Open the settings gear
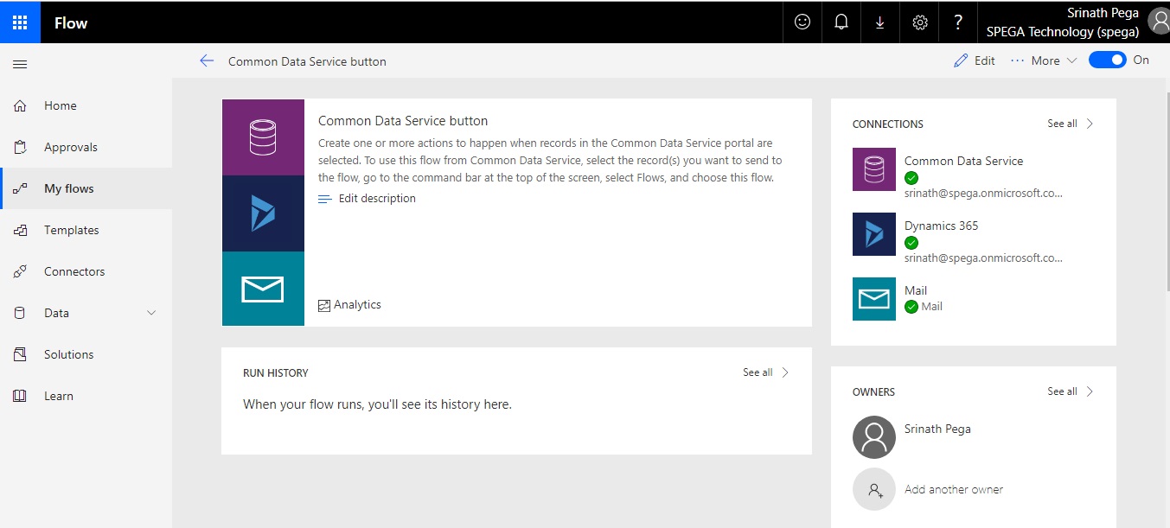This screenshot has width=1170, height=528. coord(920,22)
